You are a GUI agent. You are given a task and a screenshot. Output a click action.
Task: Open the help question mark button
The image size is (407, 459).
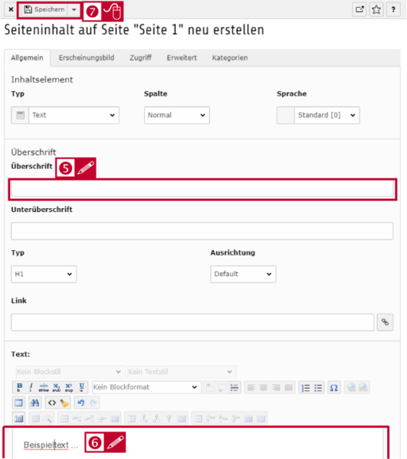(x=393, y=10)
